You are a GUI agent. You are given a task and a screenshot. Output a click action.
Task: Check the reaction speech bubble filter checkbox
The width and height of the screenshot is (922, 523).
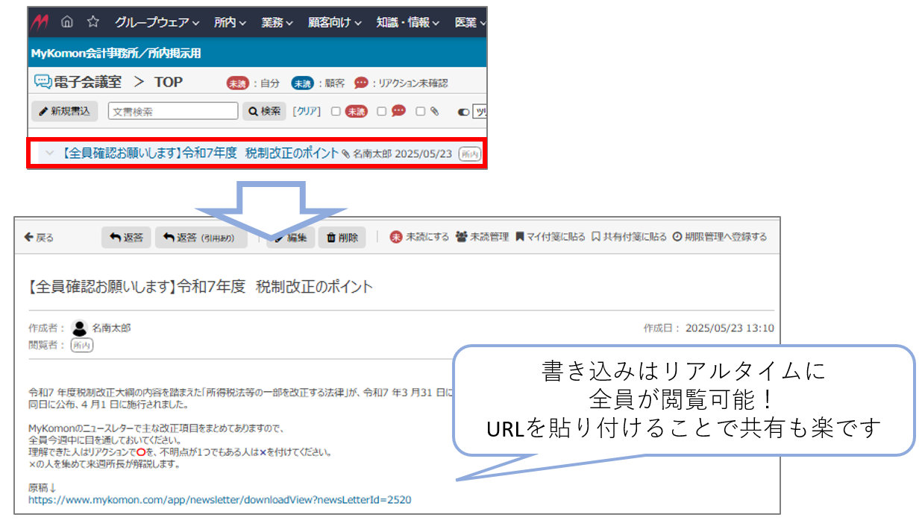coord(381,111)
